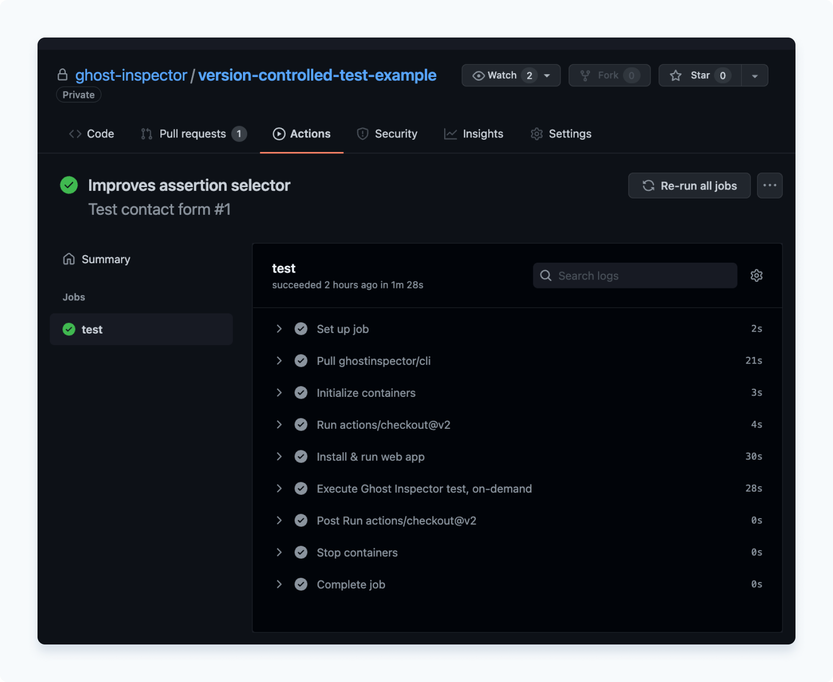The image size is (833, 682).
Task: Expand the Initialize containers step
Action: pyautogui.click(x=279, y=393)
